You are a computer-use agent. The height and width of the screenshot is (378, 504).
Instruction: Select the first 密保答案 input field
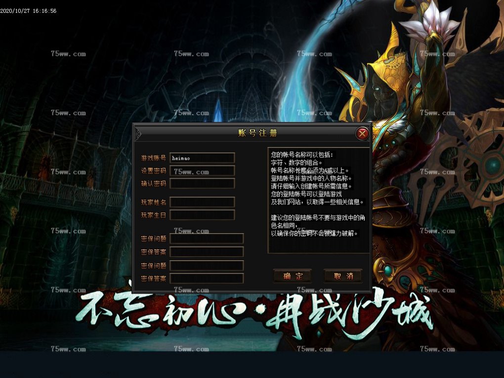point(207,252)
